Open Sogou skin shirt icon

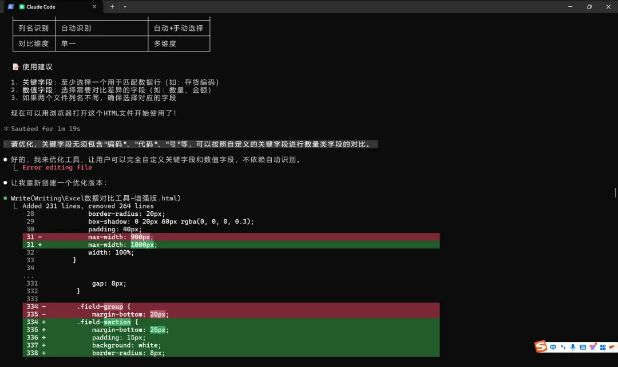coord(593,348)
